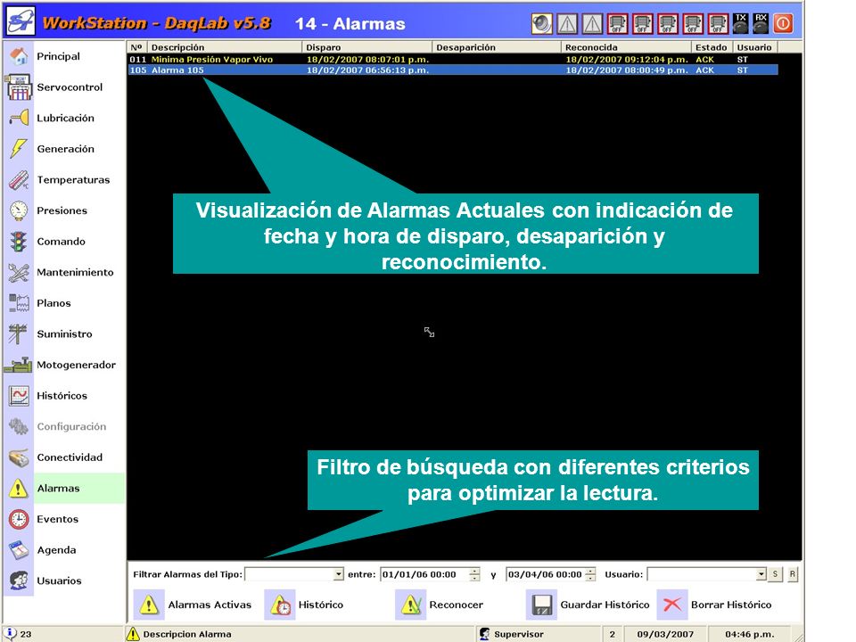Click the Desaparición column header
The image size is (856, 642).
[x=497, y=47]
